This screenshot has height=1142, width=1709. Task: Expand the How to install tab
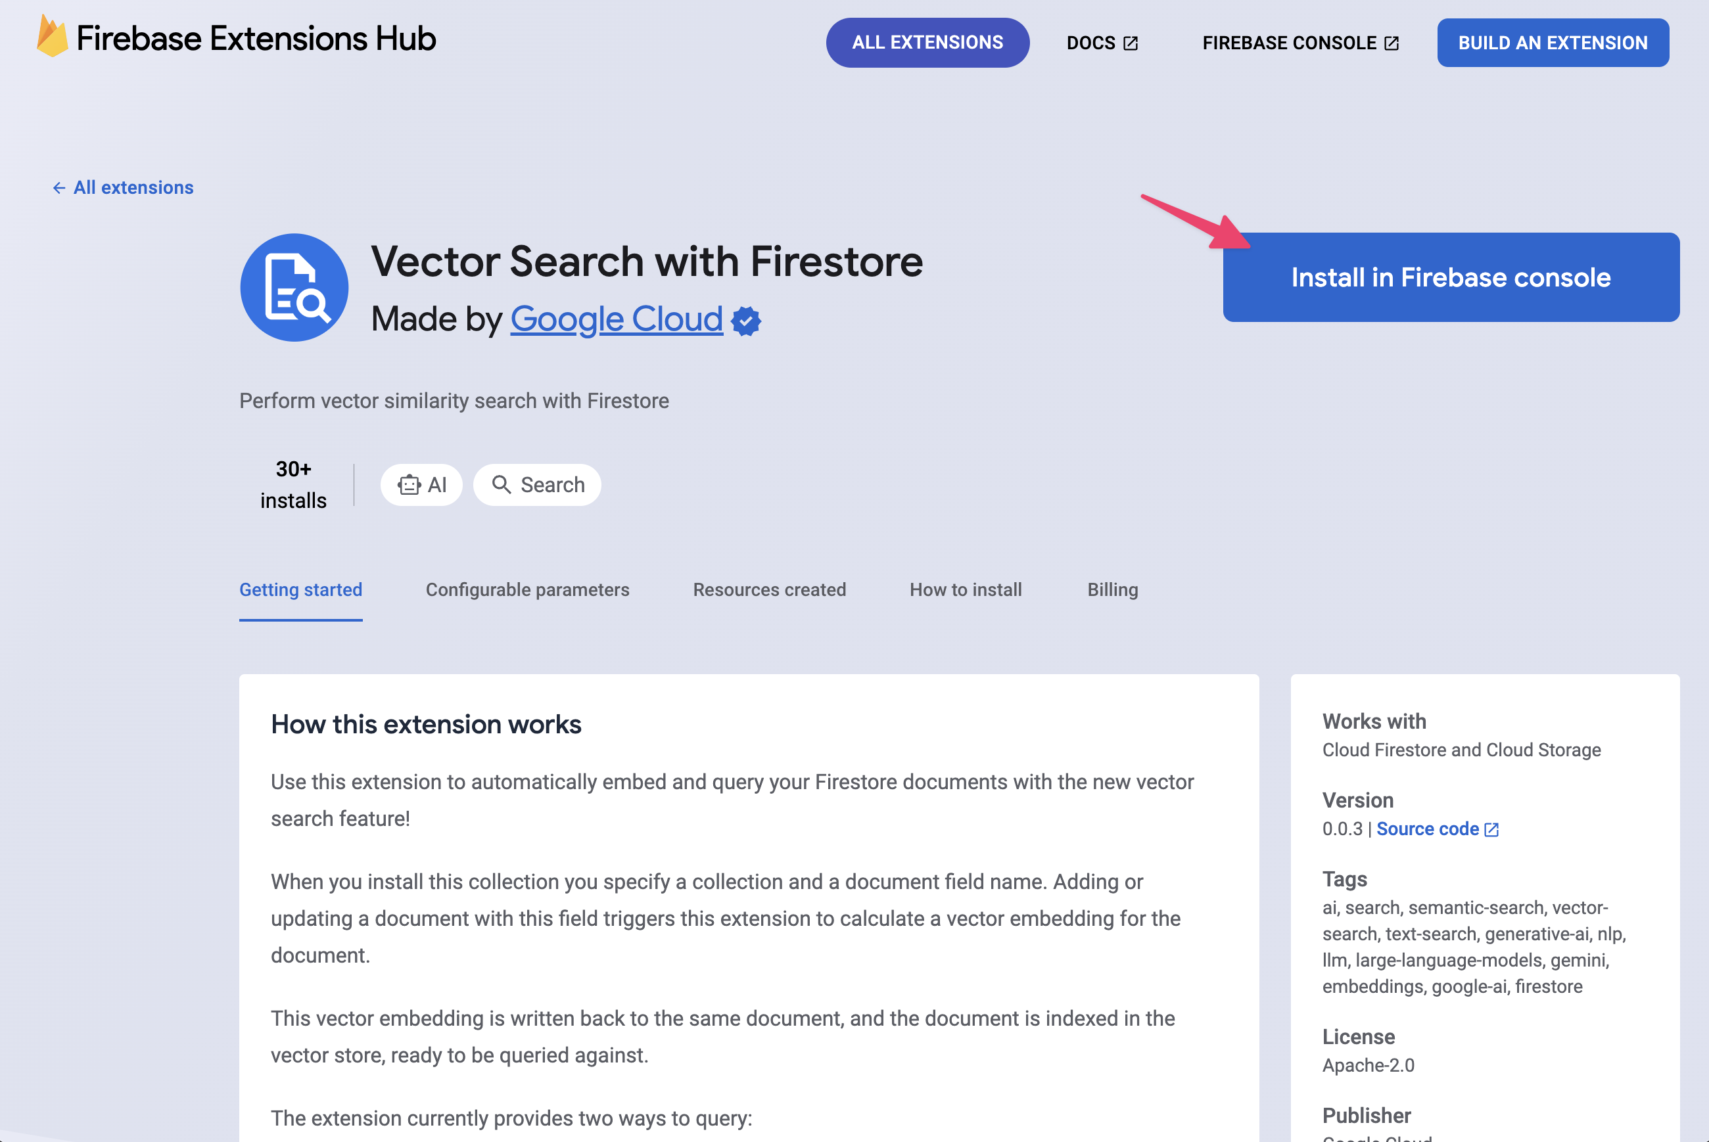(965, 589)
